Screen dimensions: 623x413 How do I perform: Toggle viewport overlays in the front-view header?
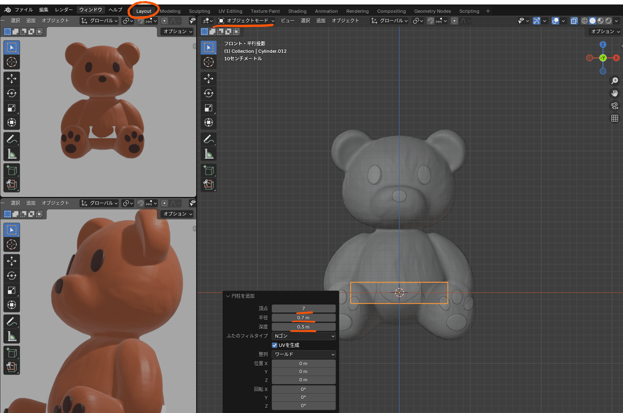555,21
